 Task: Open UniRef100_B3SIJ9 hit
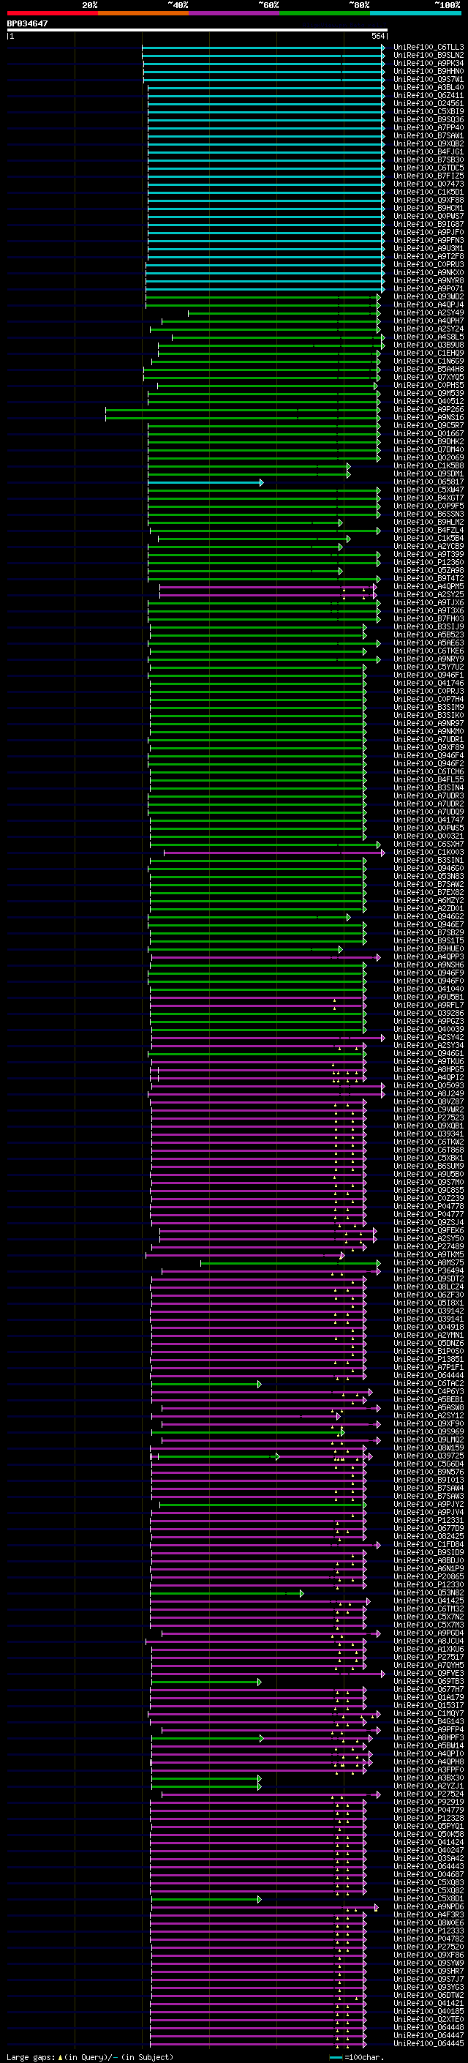click(429, 627)
